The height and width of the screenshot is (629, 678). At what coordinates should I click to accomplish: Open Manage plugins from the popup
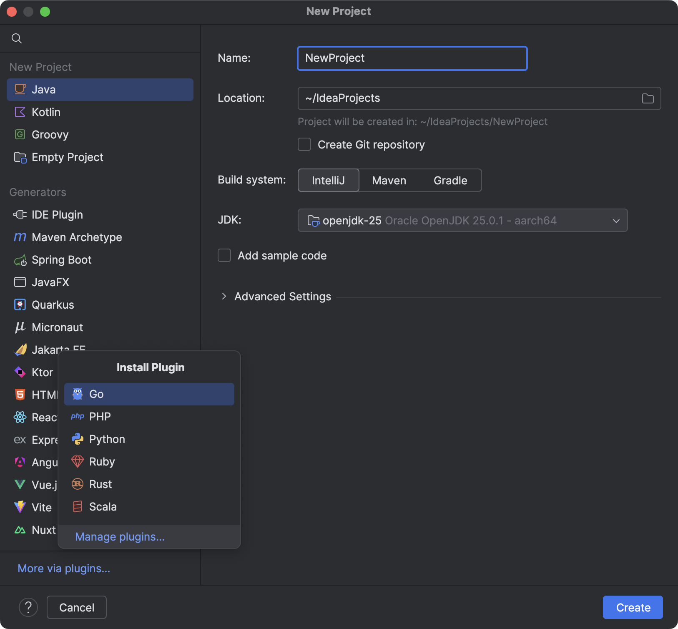(120, 537)
